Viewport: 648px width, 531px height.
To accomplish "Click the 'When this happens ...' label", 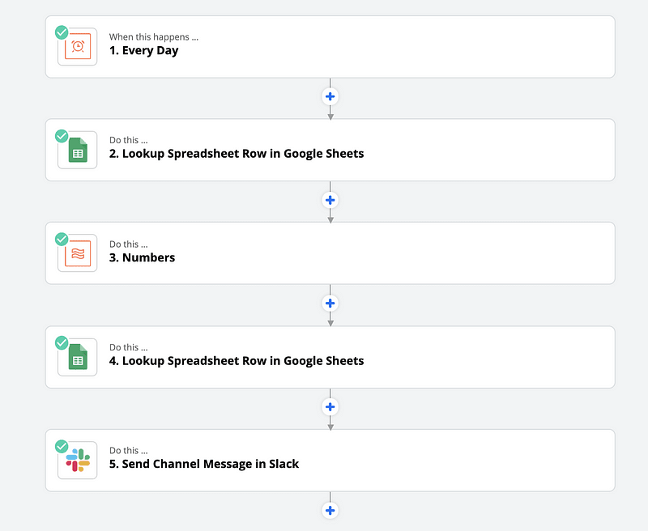I will [154, 36].
